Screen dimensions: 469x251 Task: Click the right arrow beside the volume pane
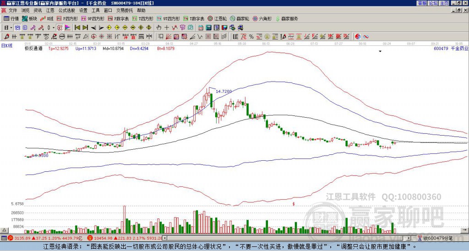(465, 230)
